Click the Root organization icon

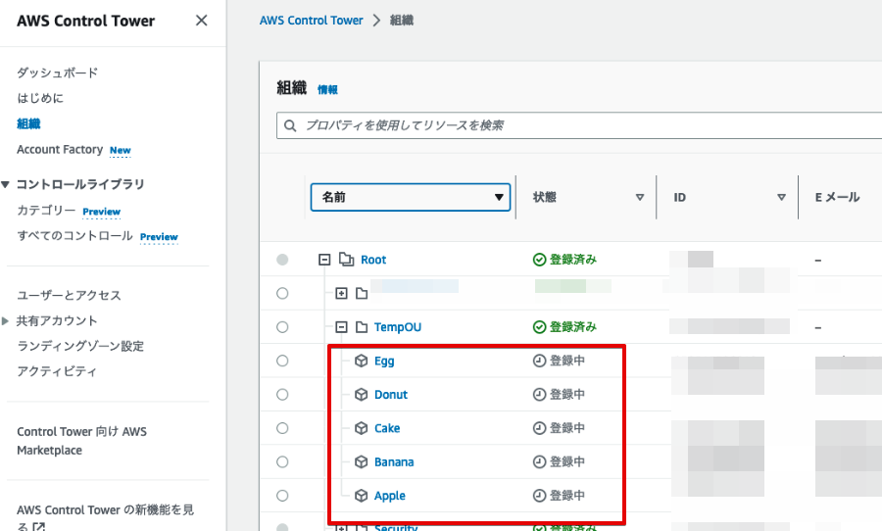click(347, 260)
